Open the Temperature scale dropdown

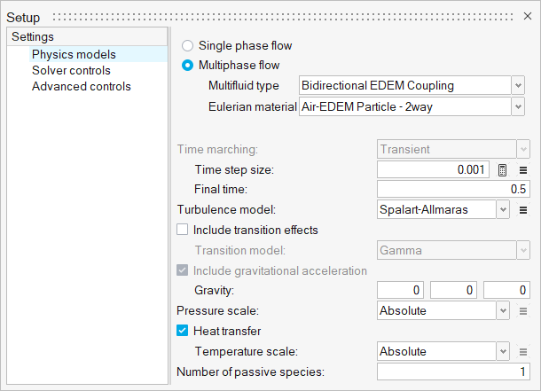coord(504,352)
